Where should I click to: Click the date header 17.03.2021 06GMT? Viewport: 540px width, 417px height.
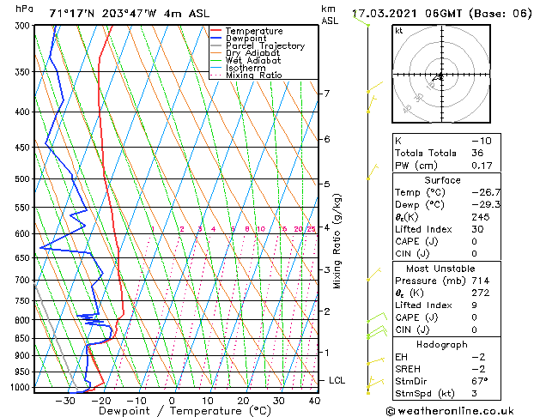[x=407, y=14]
